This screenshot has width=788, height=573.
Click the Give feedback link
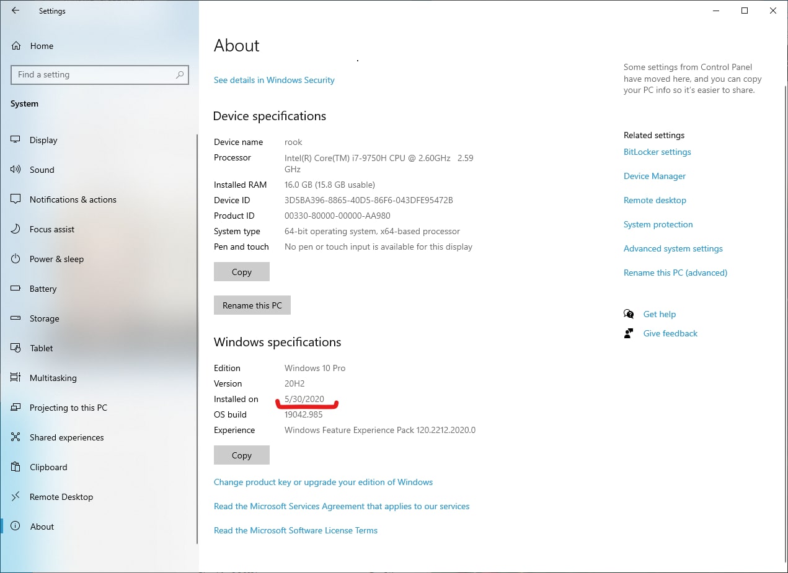tap(670, 333)
